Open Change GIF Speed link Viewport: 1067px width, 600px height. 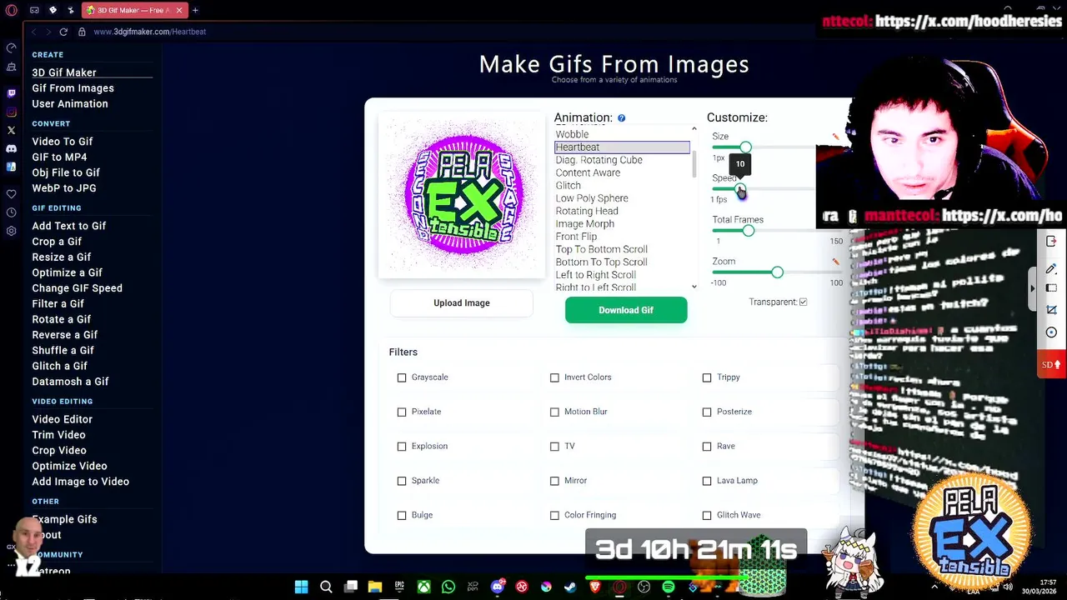(78, 288)
